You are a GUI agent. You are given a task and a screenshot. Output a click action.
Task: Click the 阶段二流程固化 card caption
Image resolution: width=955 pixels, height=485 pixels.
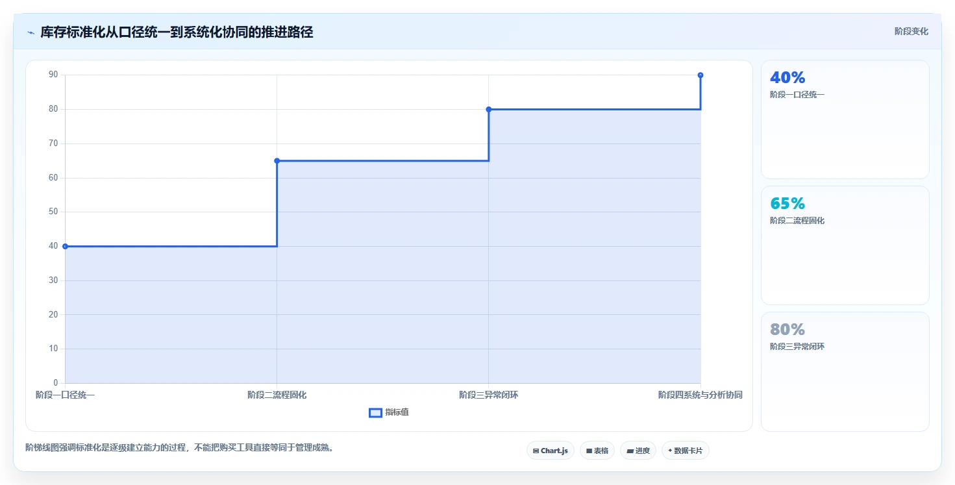coord(797,221)
